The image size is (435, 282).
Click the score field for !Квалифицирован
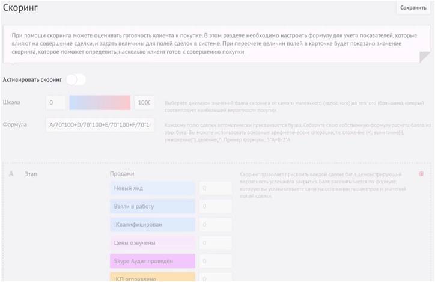click(x=215, y=225)
